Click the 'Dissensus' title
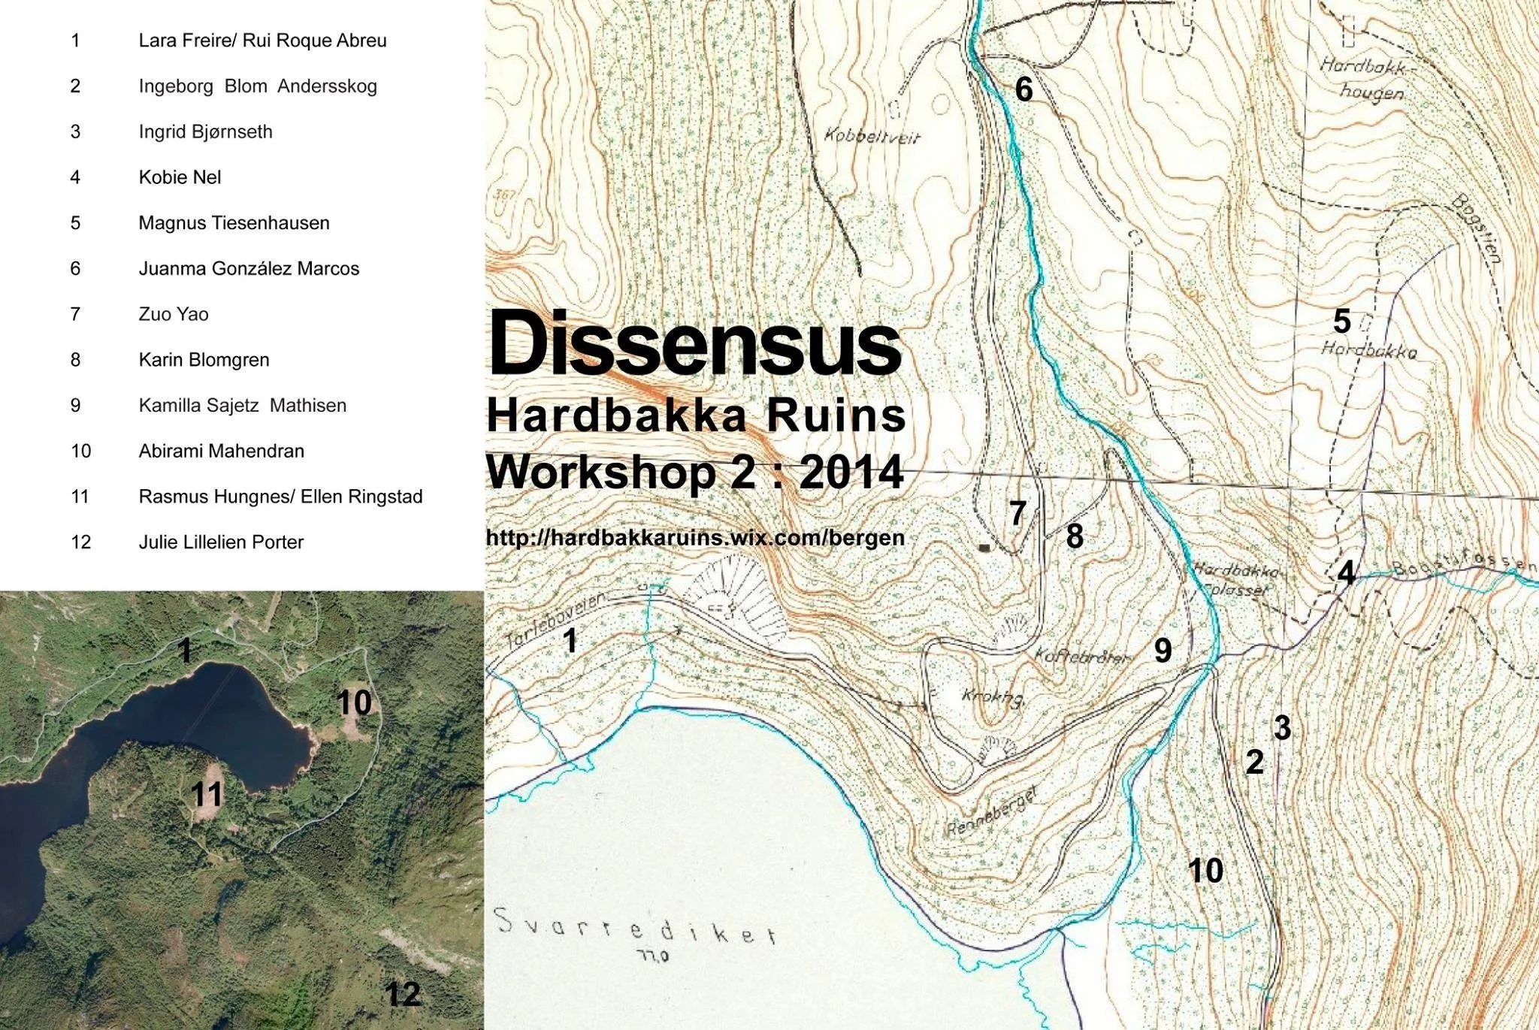The width and height of the screenshot is (1539, 1030). [x=694, y=343]
